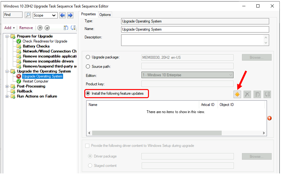Expand Post-Processing group
The height and width of the screenshot is (175, 281).
pos(7,87)
